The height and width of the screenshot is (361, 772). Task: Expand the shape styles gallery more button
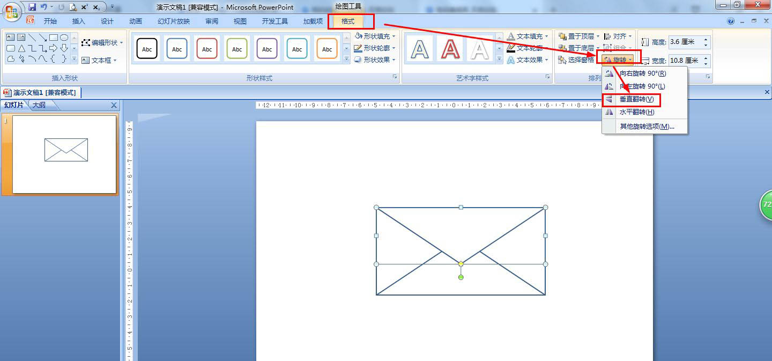[x=346, y=60]
